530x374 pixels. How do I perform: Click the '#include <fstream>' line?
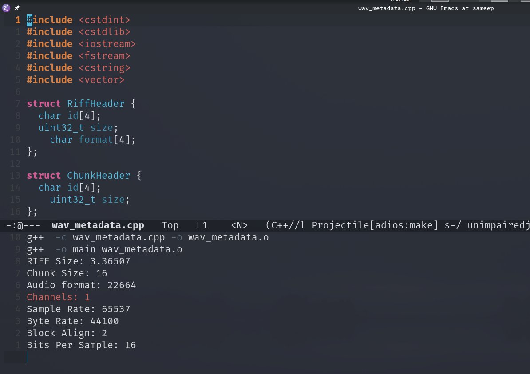click(79, 56)
